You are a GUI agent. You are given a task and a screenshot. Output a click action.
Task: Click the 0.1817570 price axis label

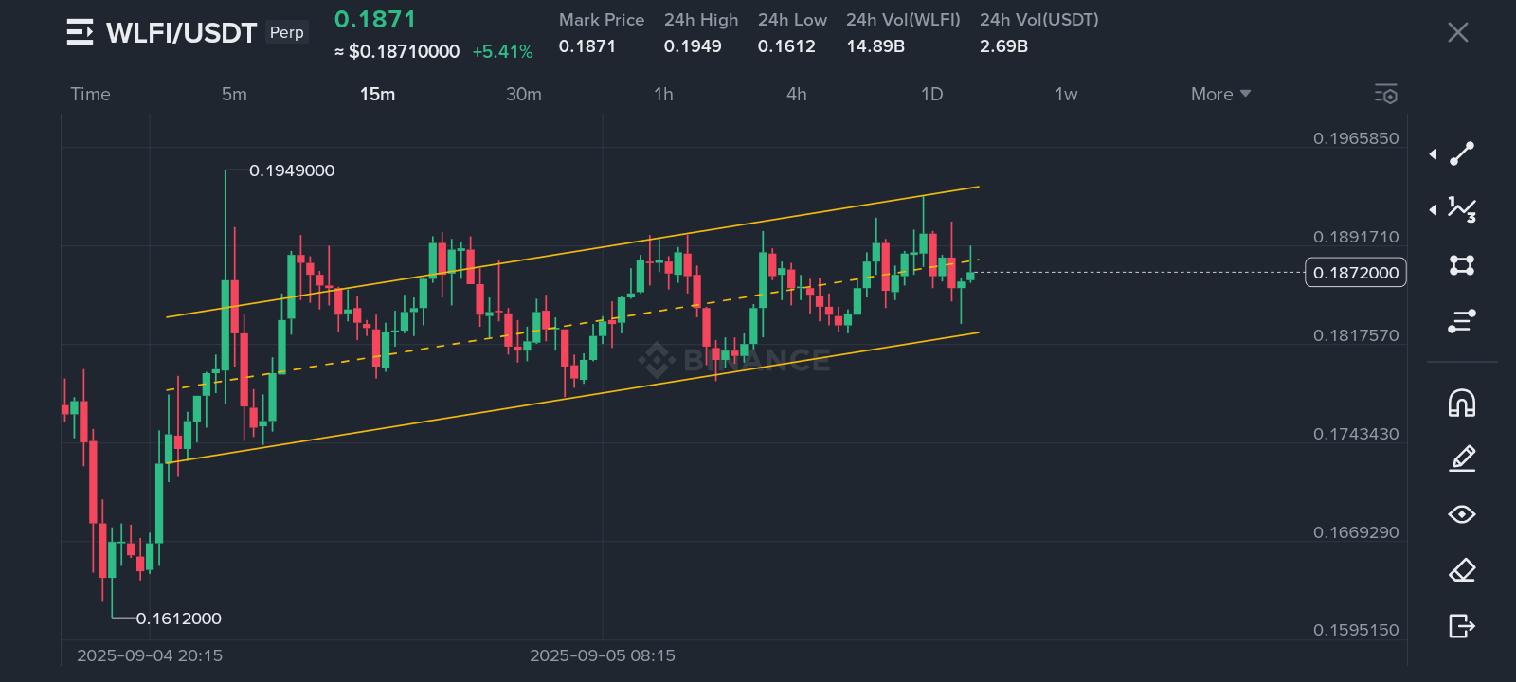click(x=1356, y=335)
